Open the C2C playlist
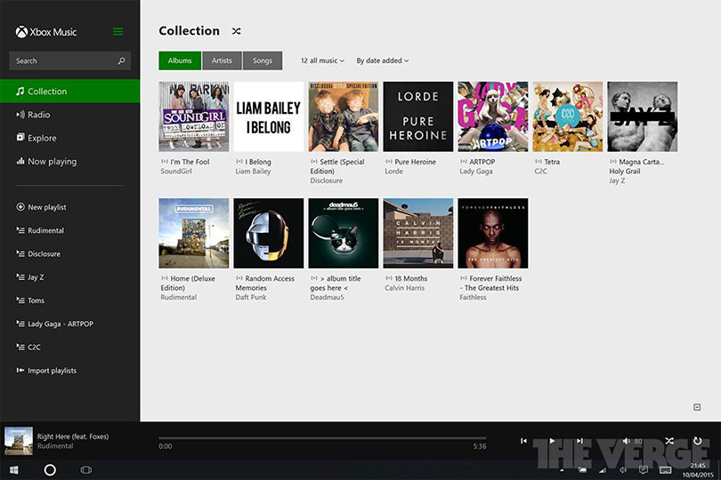 click(28, 348)
